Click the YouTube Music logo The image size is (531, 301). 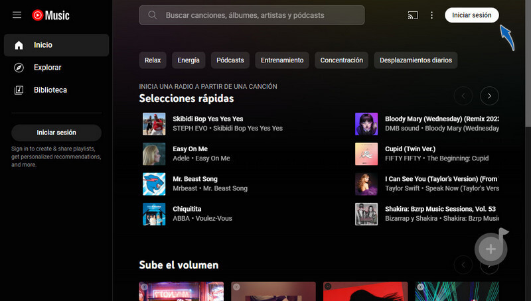point(51,15)
